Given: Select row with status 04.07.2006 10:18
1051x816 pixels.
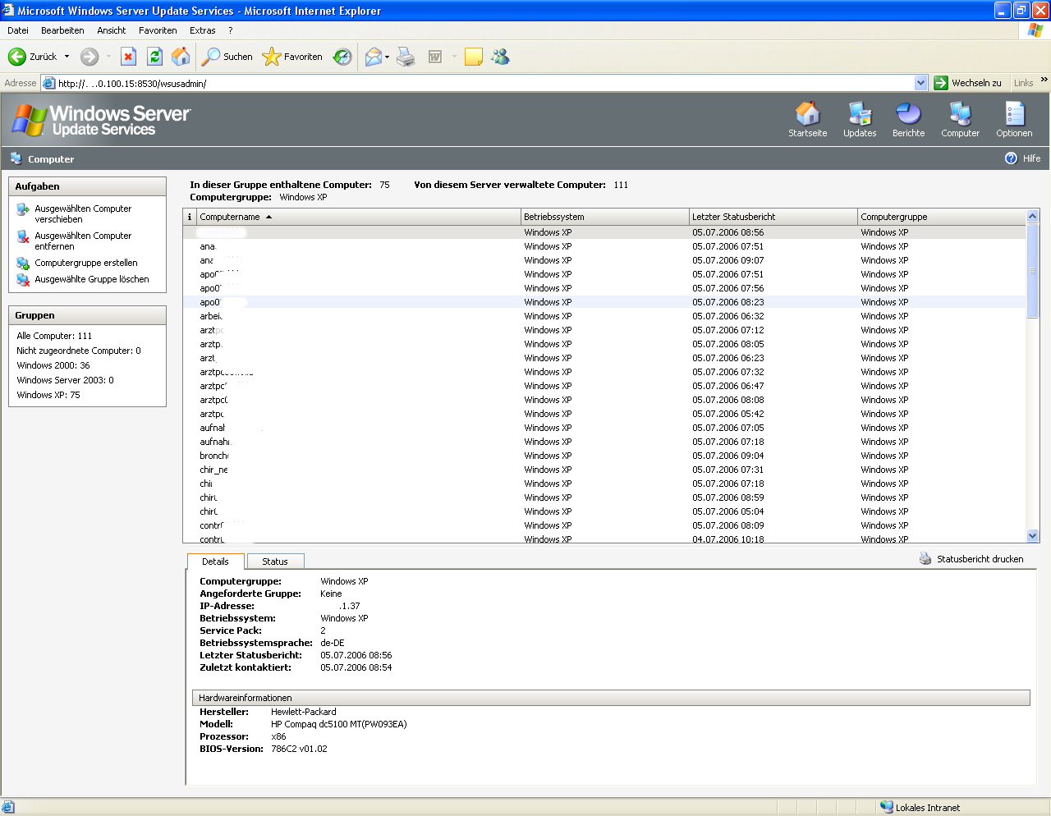Looking at the screenshot, I should 605,539.
